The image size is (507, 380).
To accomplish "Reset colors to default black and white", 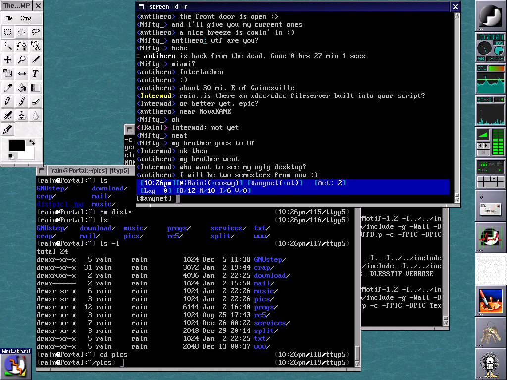I will [11, 157].
